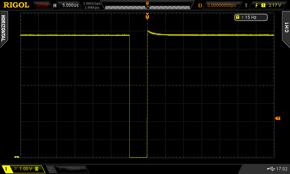Click the orange trigger position marker atop grid
The image size is (290, 174).
[x=147, y=16]
